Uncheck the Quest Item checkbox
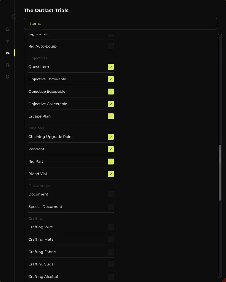The image size is (226, 282). 111,67
